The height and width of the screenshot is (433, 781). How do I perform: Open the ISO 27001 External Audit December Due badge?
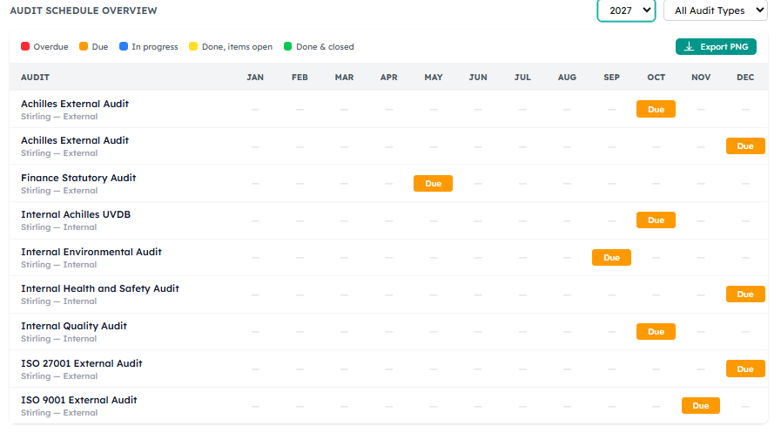(745, 369)
